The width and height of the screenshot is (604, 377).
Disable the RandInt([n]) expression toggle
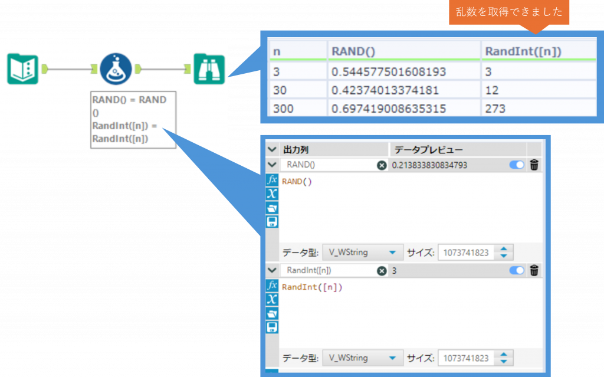517,270
